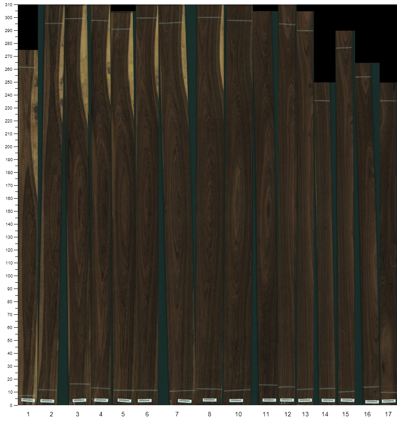Select veneer board number 17
Viewport: 397px width, 423px height.
pos(388,249)
